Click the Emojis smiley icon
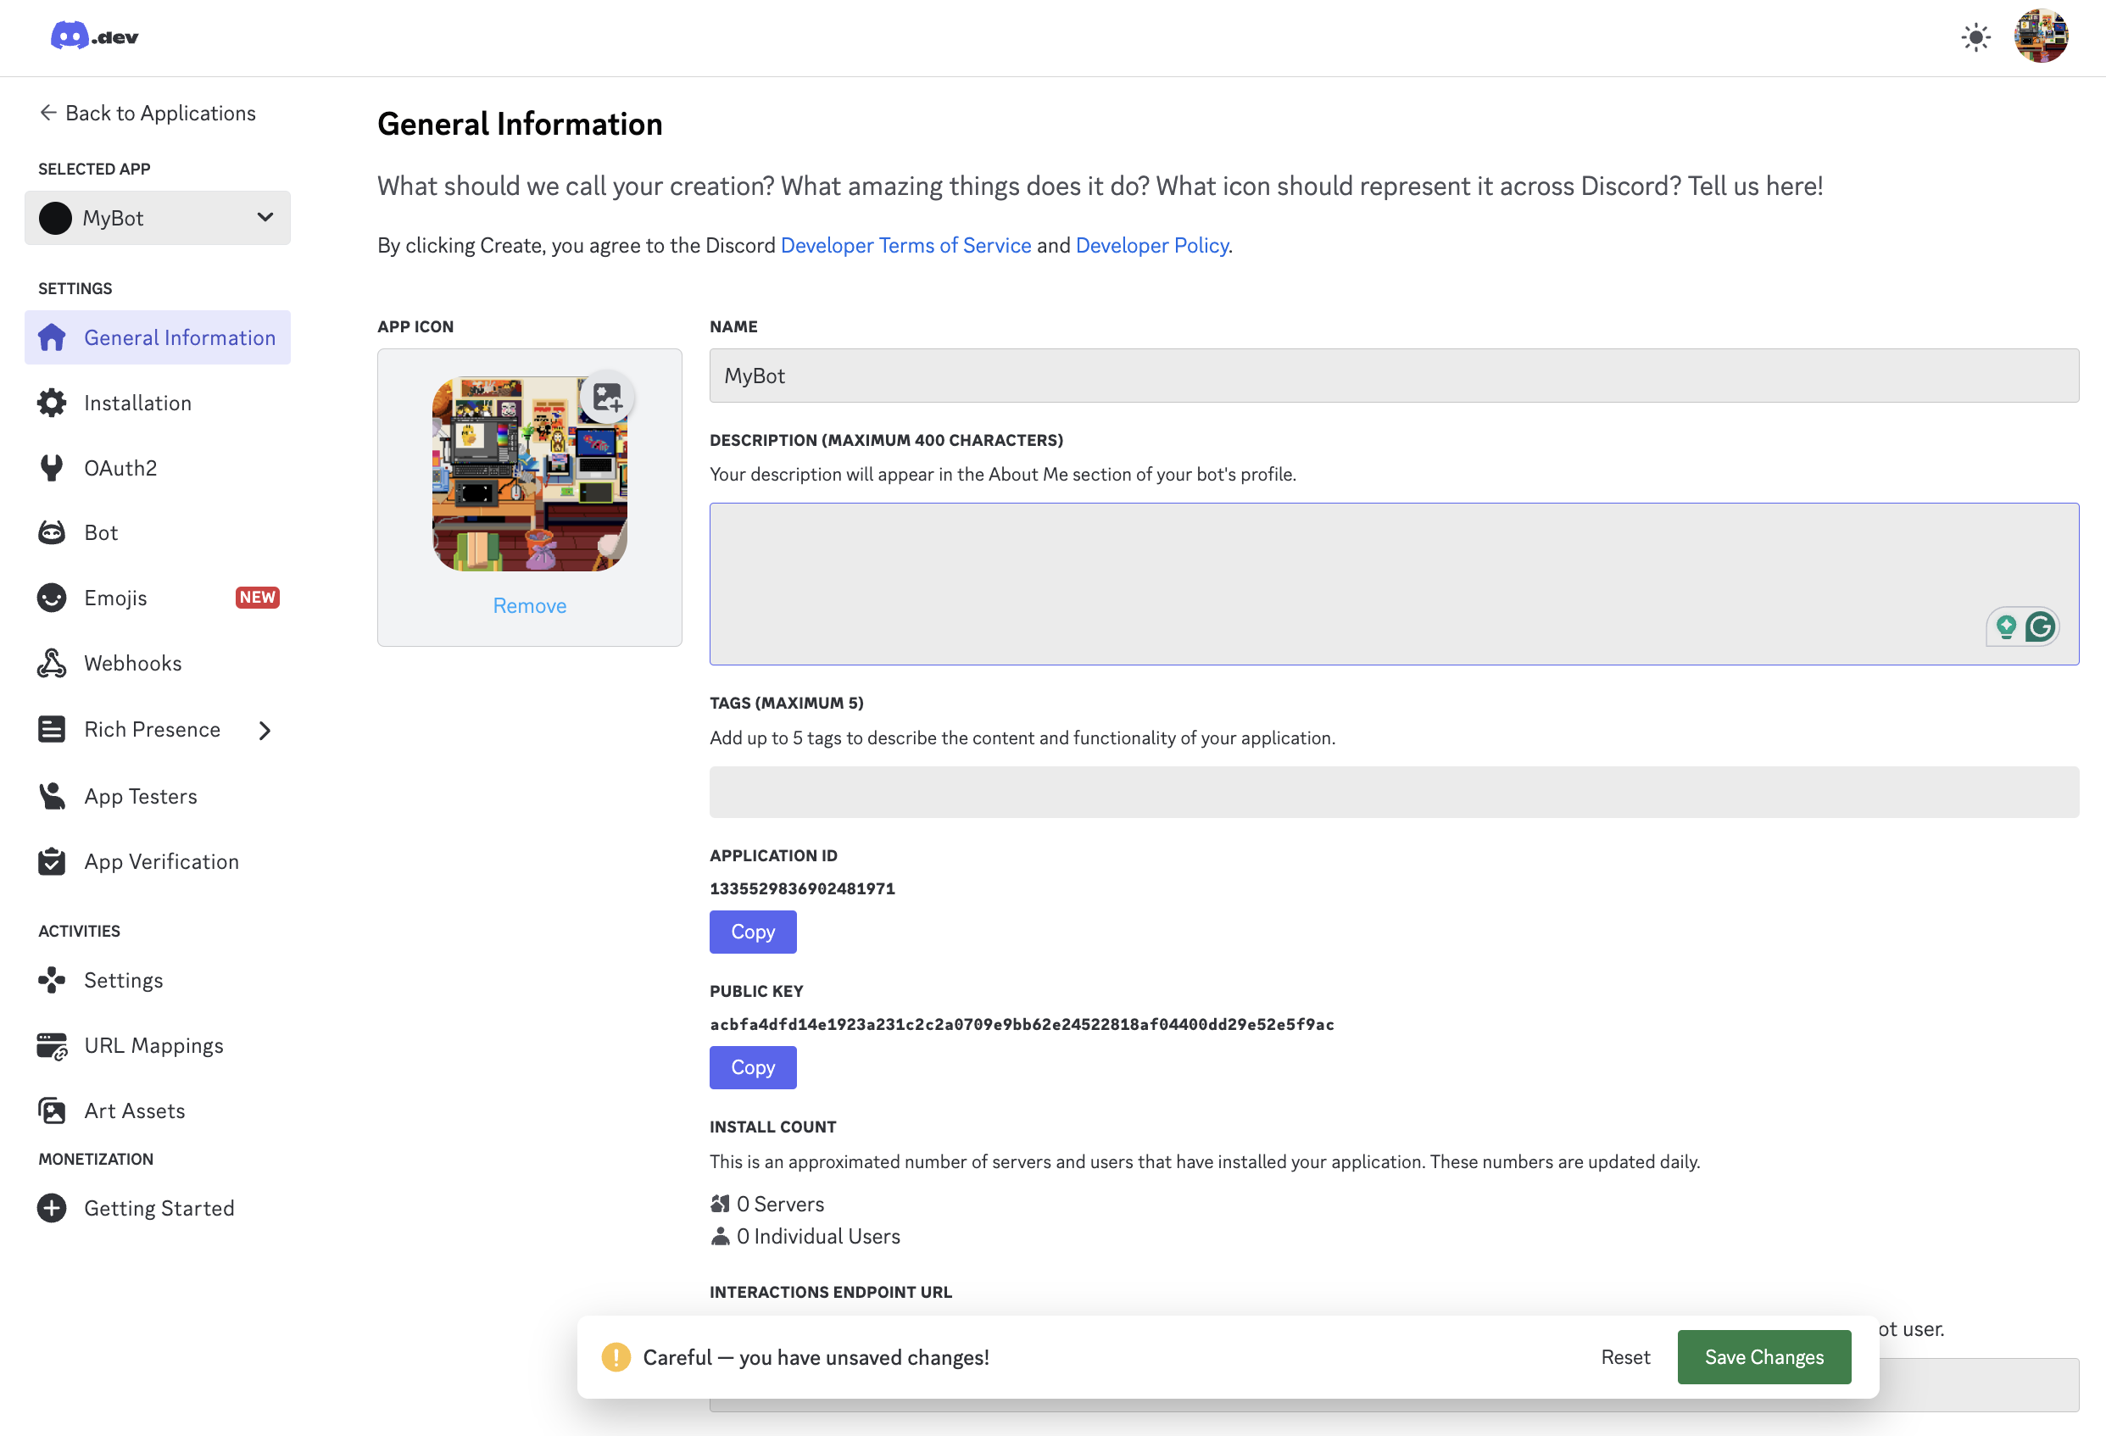Viewport: 2106px width, 1436px height. coord(52,598)
